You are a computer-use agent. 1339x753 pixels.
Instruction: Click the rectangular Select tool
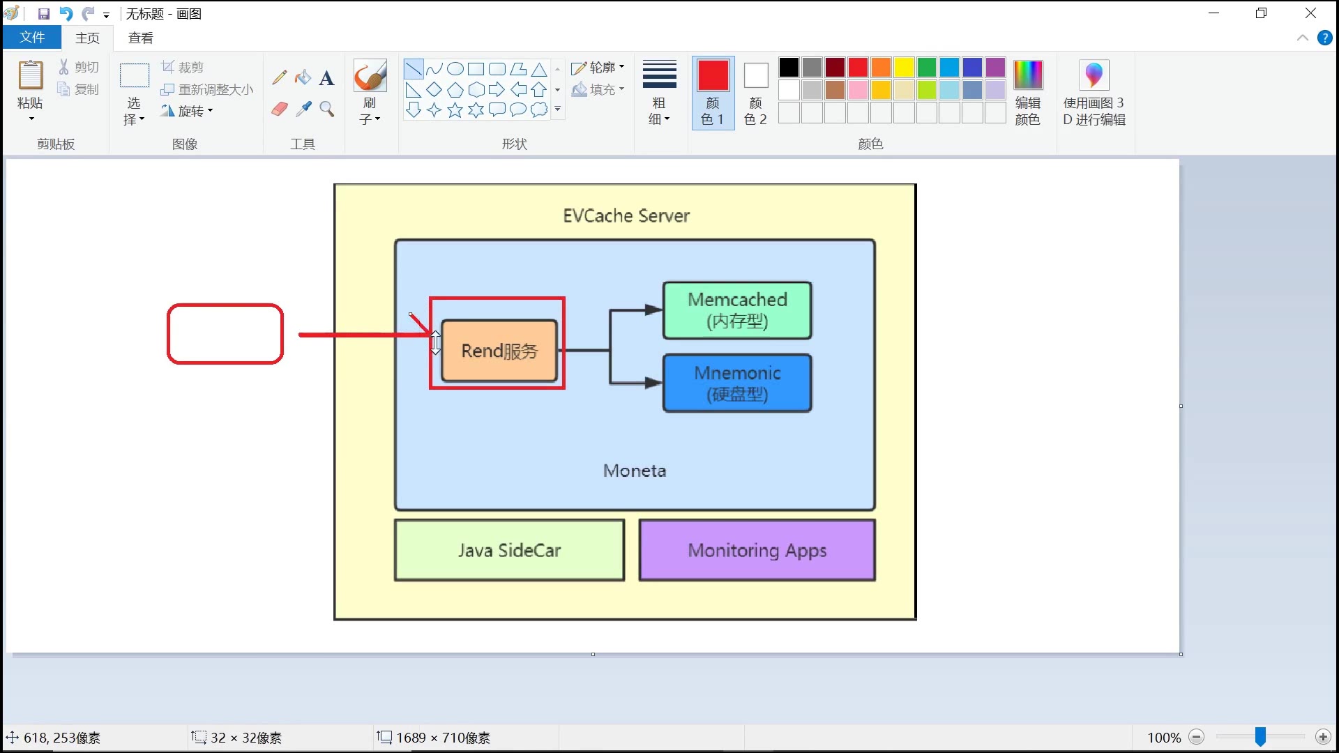coord(135,75)
